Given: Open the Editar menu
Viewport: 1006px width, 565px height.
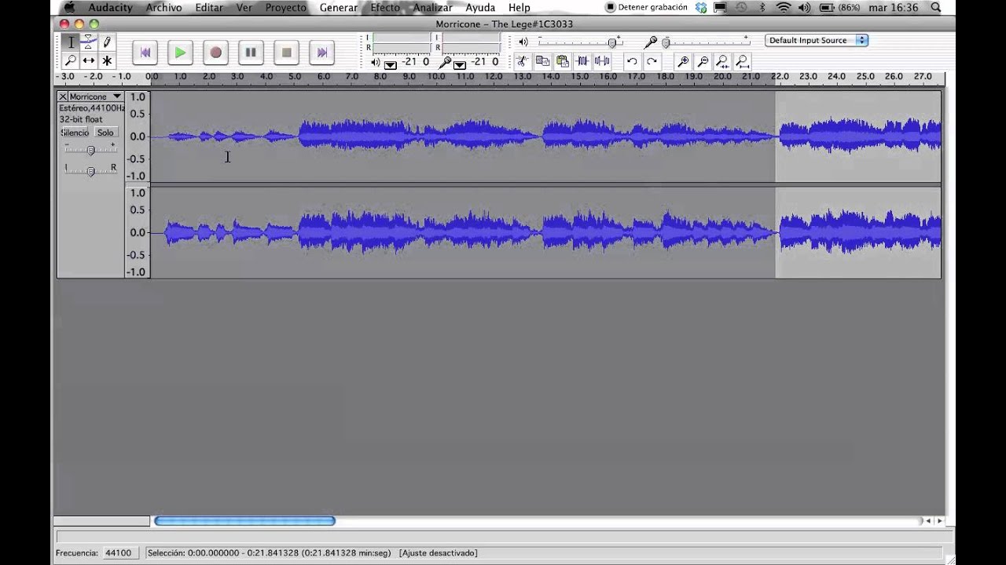Looking at the screenshot, I should click(x=209, y=8).
